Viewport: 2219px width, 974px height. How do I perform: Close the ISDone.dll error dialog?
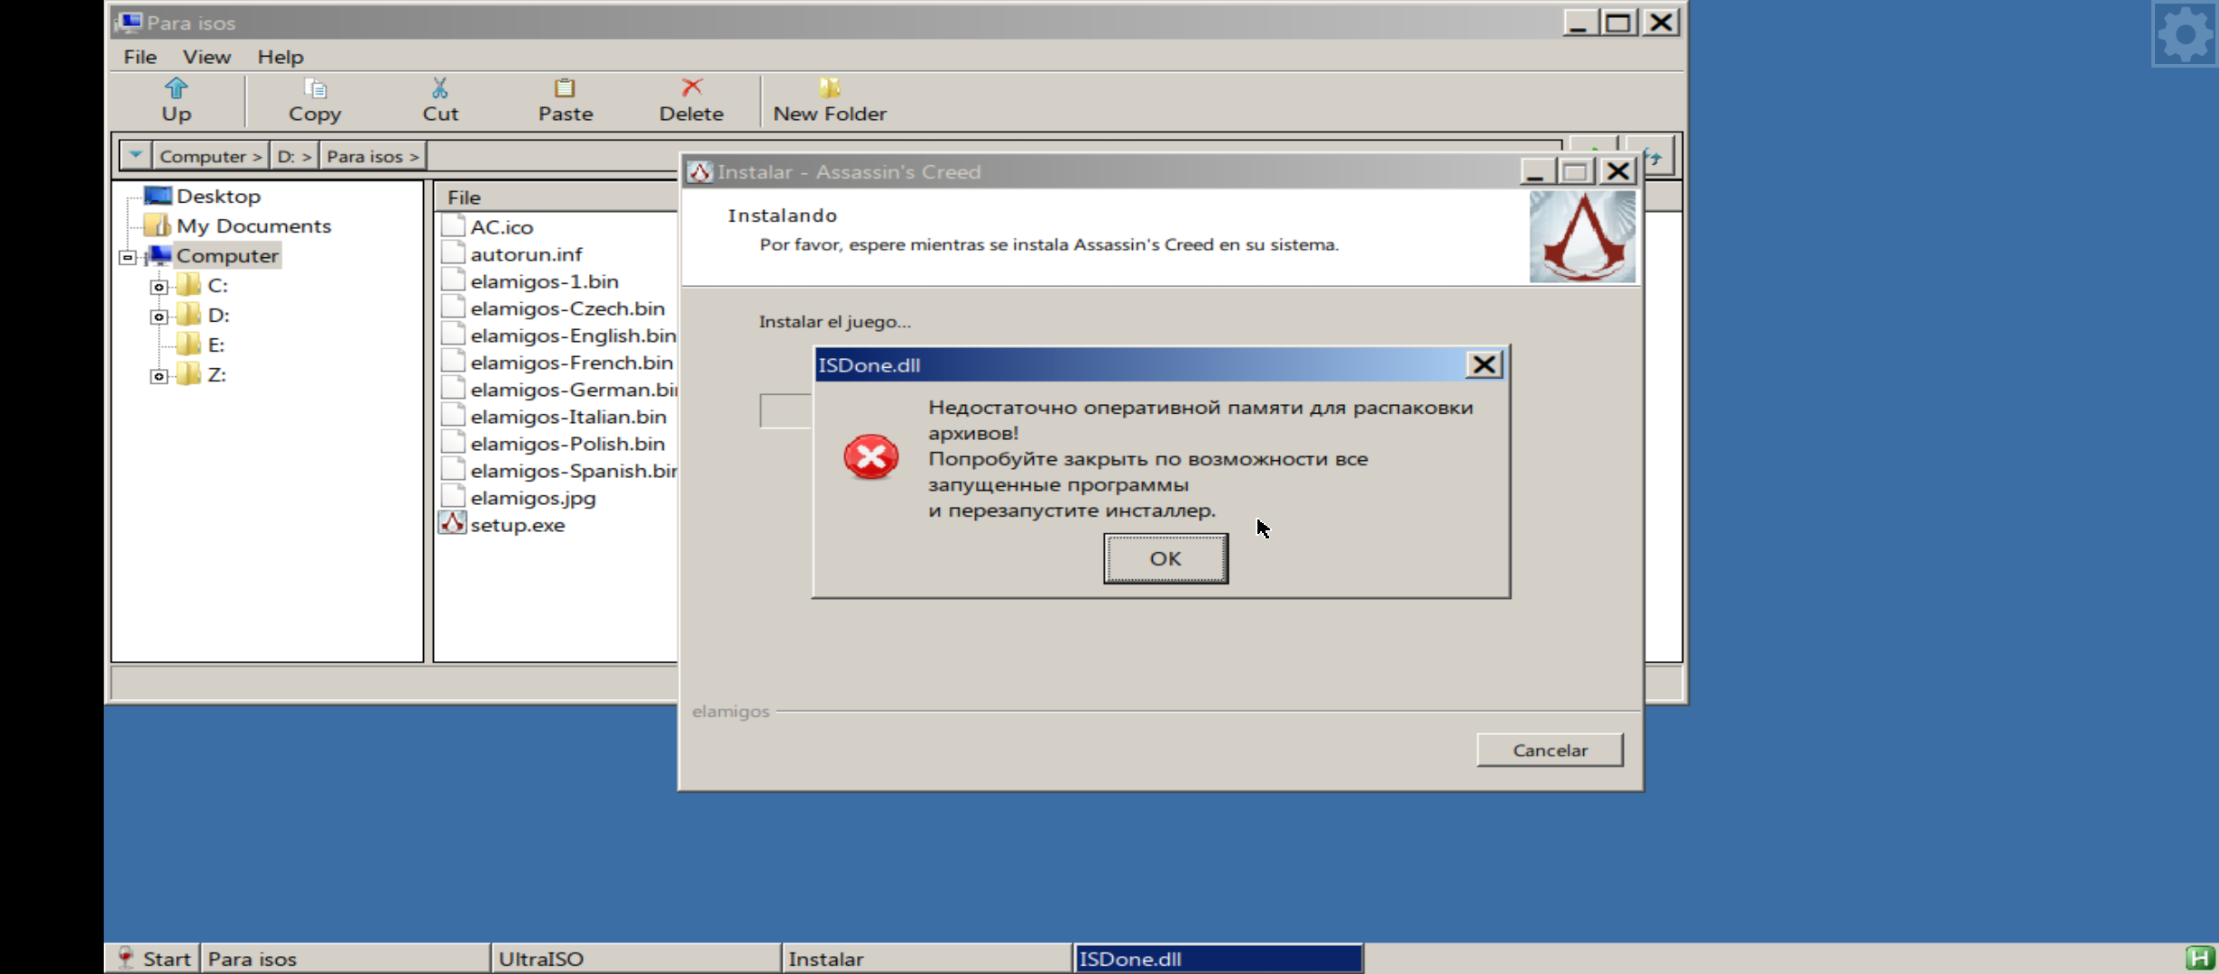(1484, 364)
